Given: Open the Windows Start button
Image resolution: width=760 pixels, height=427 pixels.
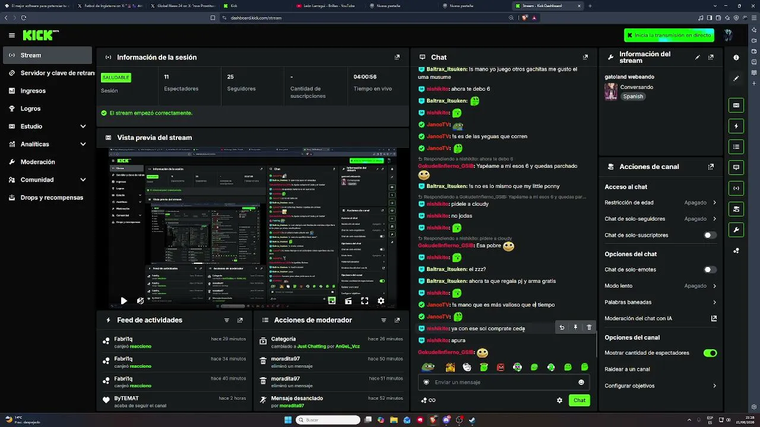Looking at the screenshot, I should (x=288, y=420).
